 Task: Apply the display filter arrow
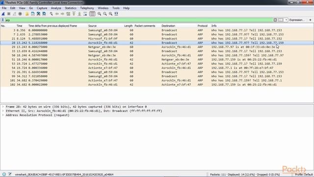pos(281,20)
